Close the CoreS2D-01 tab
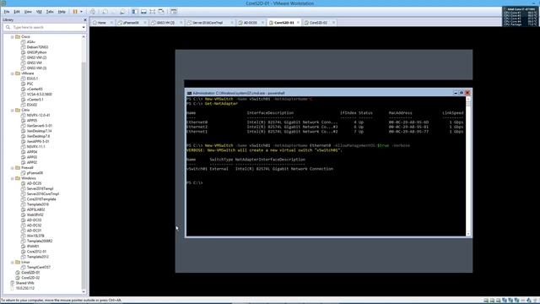The width and height of the screenshot is (540, 304). [298, 23]
